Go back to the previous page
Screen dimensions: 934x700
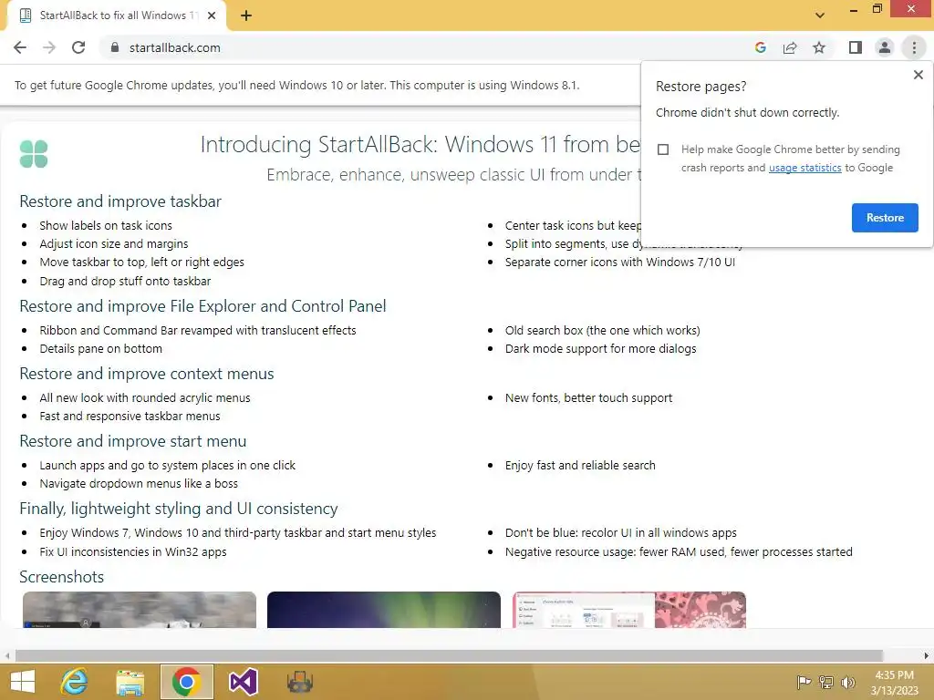tap(20, 47)
